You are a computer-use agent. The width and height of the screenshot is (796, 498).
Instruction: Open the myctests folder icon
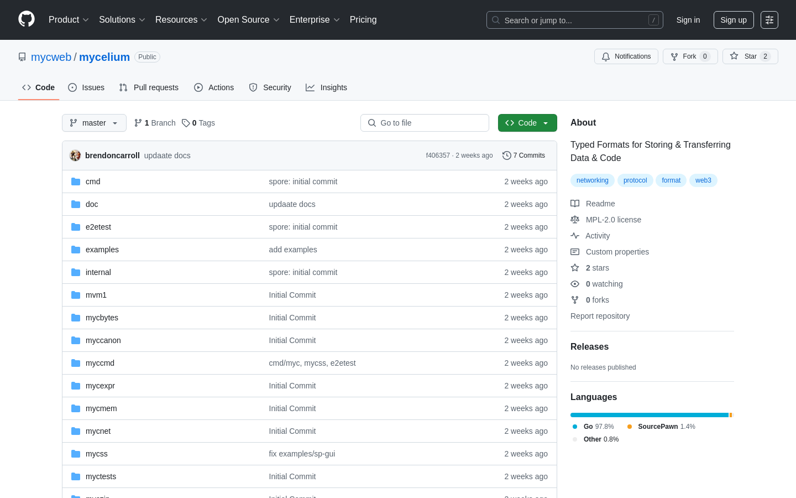[76, 476]
